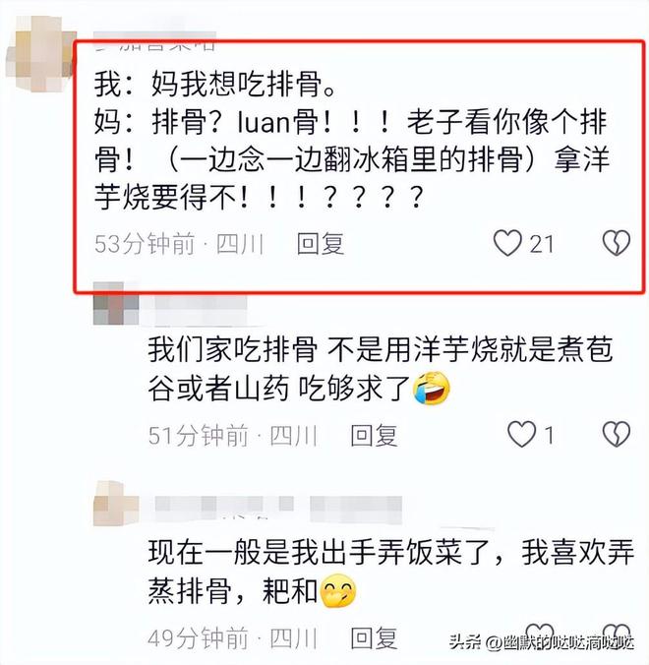Open first commenter's avatar
The height and width of the screenshot is (665, 649).
[x=40, y=54]
